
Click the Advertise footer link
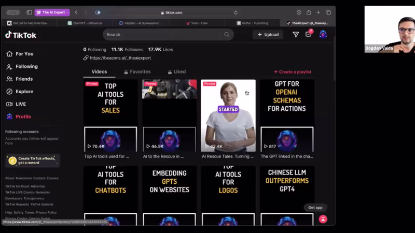click(x=38, y=186)
